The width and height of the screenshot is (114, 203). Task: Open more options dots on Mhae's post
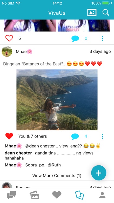102,136
